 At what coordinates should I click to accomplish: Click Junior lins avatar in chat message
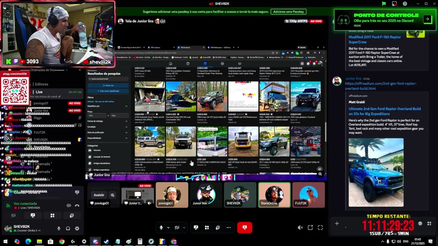click(x=337, y=81)
